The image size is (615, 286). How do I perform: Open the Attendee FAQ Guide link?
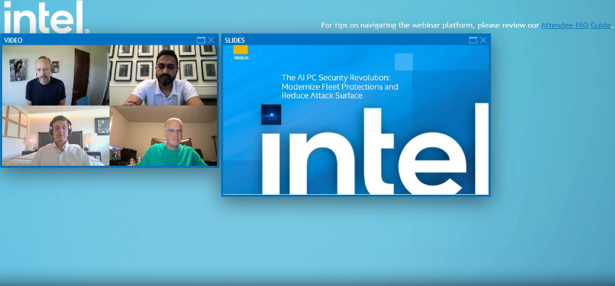[575, 25]
